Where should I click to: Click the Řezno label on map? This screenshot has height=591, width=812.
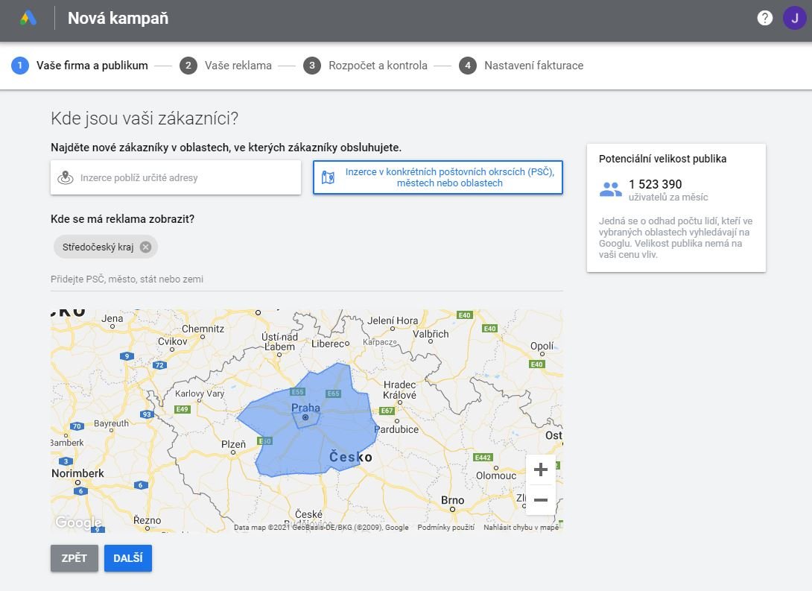click(147, 520)
